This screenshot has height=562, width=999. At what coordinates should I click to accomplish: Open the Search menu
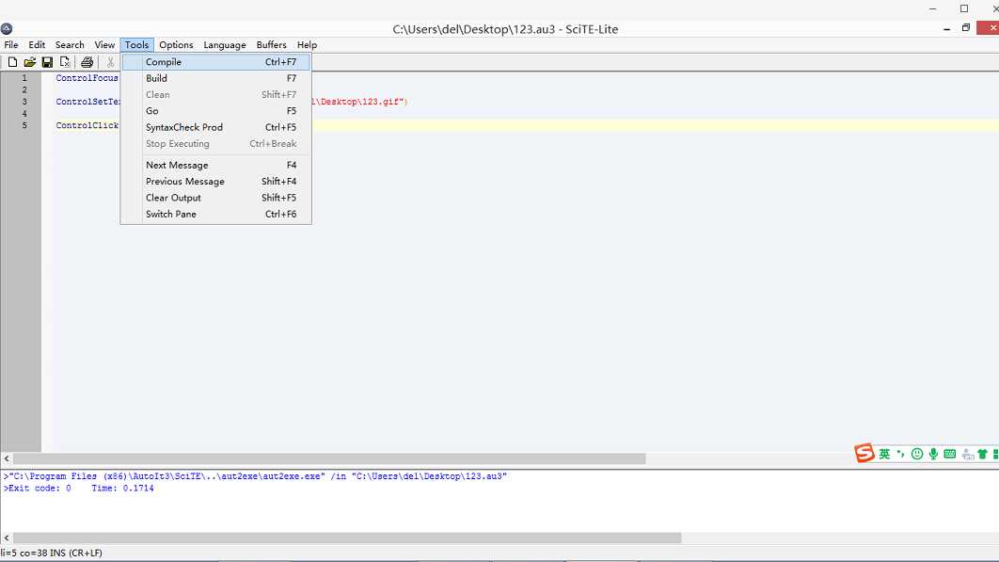[x=70, y=44]
